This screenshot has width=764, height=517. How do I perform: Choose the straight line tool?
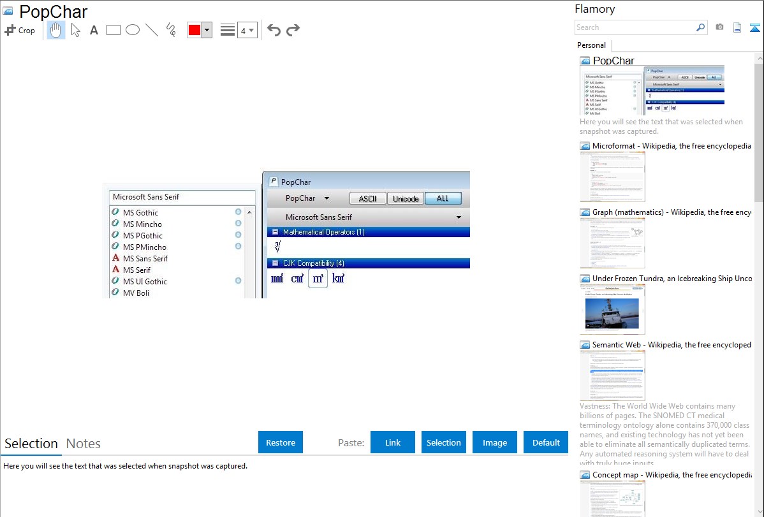pos(152,30)
